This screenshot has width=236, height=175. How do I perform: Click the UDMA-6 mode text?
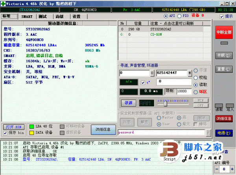point(92,66)
